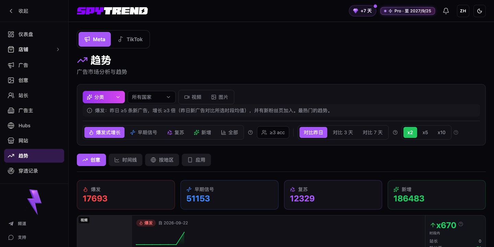This screenshot has width=494, height=247.
Task: Open 趋势 item in sidebar
Action: 34,156
